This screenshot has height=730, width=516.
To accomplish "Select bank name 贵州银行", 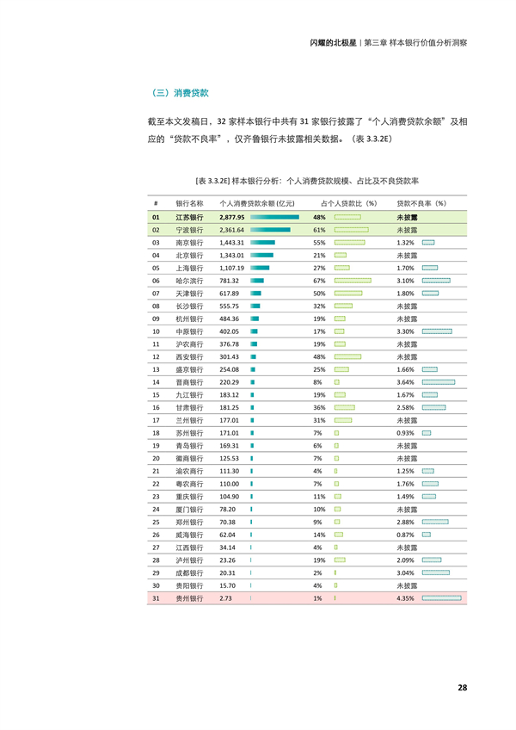I will (189, 598).
